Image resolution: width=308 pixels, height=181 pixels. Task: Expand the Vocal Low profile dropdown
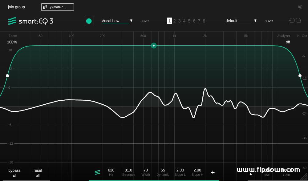pos(131,21)
